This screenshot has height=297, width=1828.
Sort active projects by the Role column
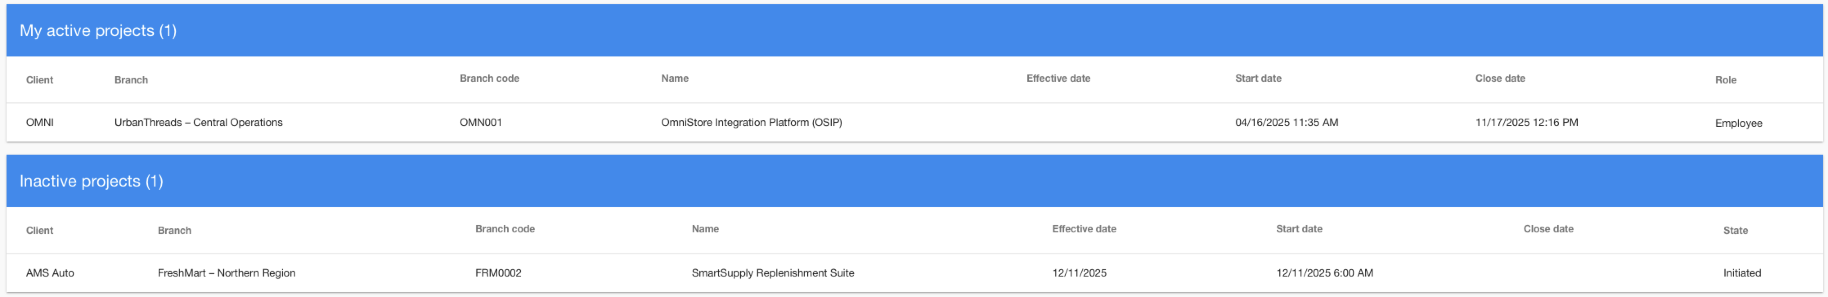click(x=1725, y=80)
